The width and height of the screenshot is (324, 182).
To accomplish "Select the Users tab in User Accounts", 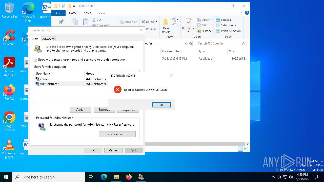I will pyautogui.click(x=35, y=38).
